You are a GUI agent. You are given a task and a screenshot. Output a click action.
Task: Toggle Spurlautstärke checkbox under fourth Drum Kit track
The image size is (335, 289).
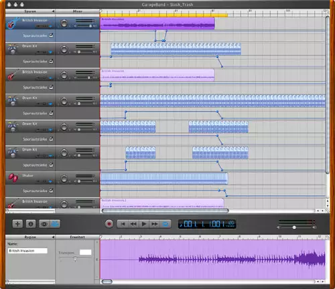pos(51,165)
